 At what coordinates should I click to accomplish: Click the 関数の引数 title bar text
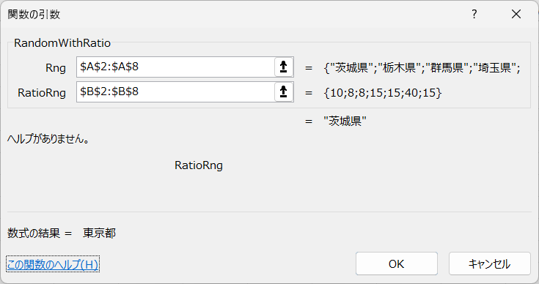click(34, 15)
